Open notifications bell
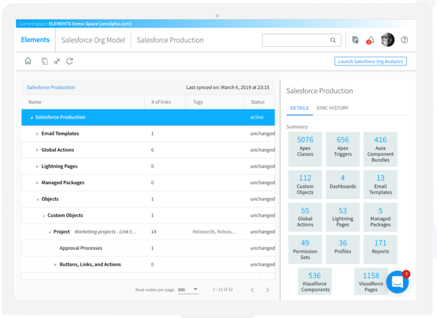 point(370,40)
